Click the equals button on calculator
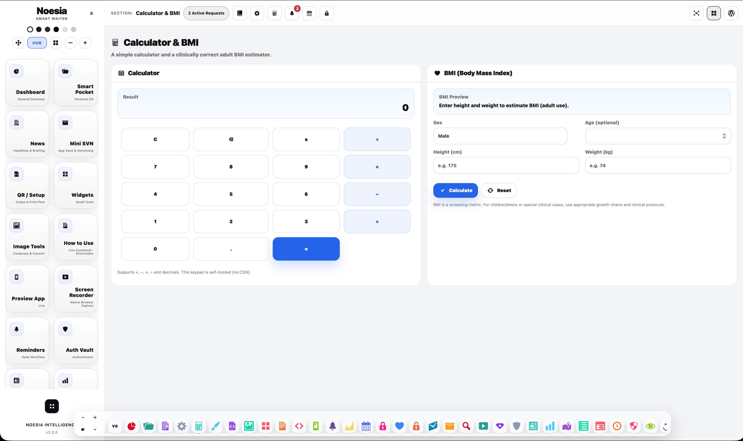The height and width of the screenshot is (441, 743). click(x=306, y=249)
